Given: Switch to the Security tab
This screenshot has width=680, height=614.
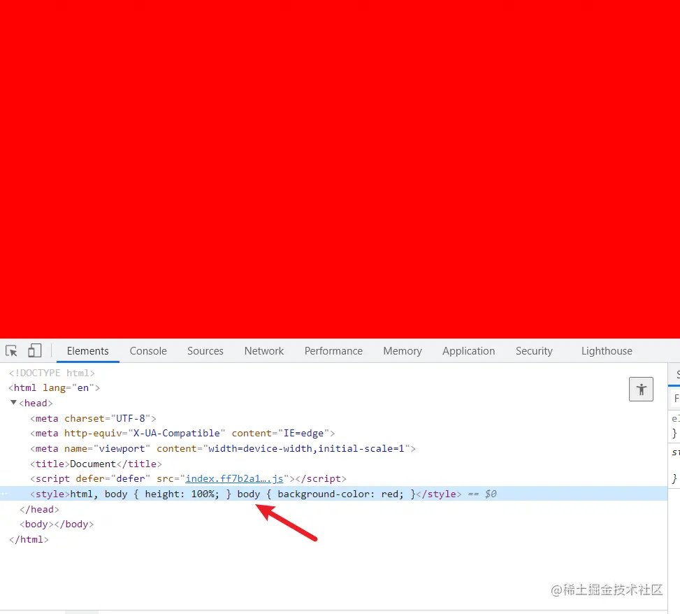Looking at the screenshot, I should pos(534,350).
